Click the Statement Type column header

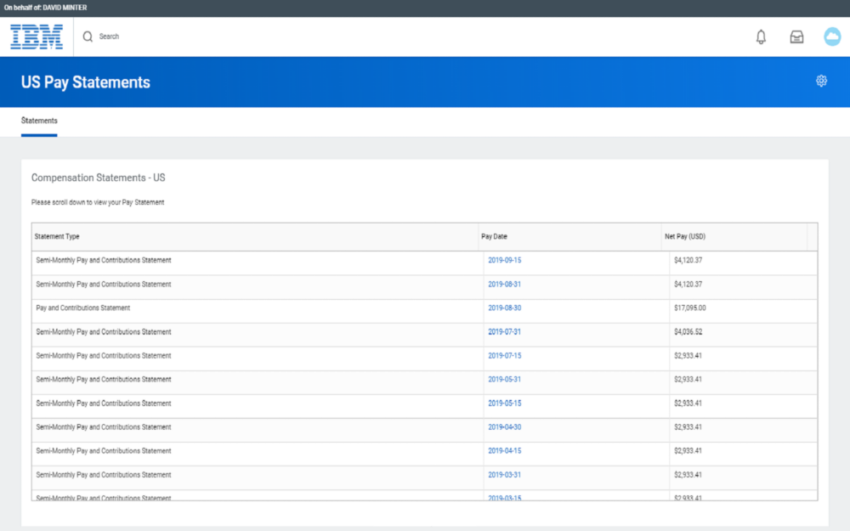tap(57, 236)
